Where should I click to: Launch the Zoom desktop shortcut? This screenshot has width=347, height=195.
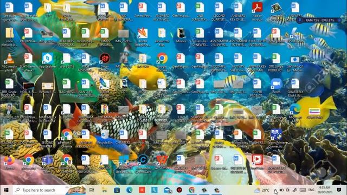tap(276, 86)
